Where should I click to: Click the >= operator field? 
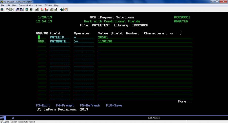76,41
